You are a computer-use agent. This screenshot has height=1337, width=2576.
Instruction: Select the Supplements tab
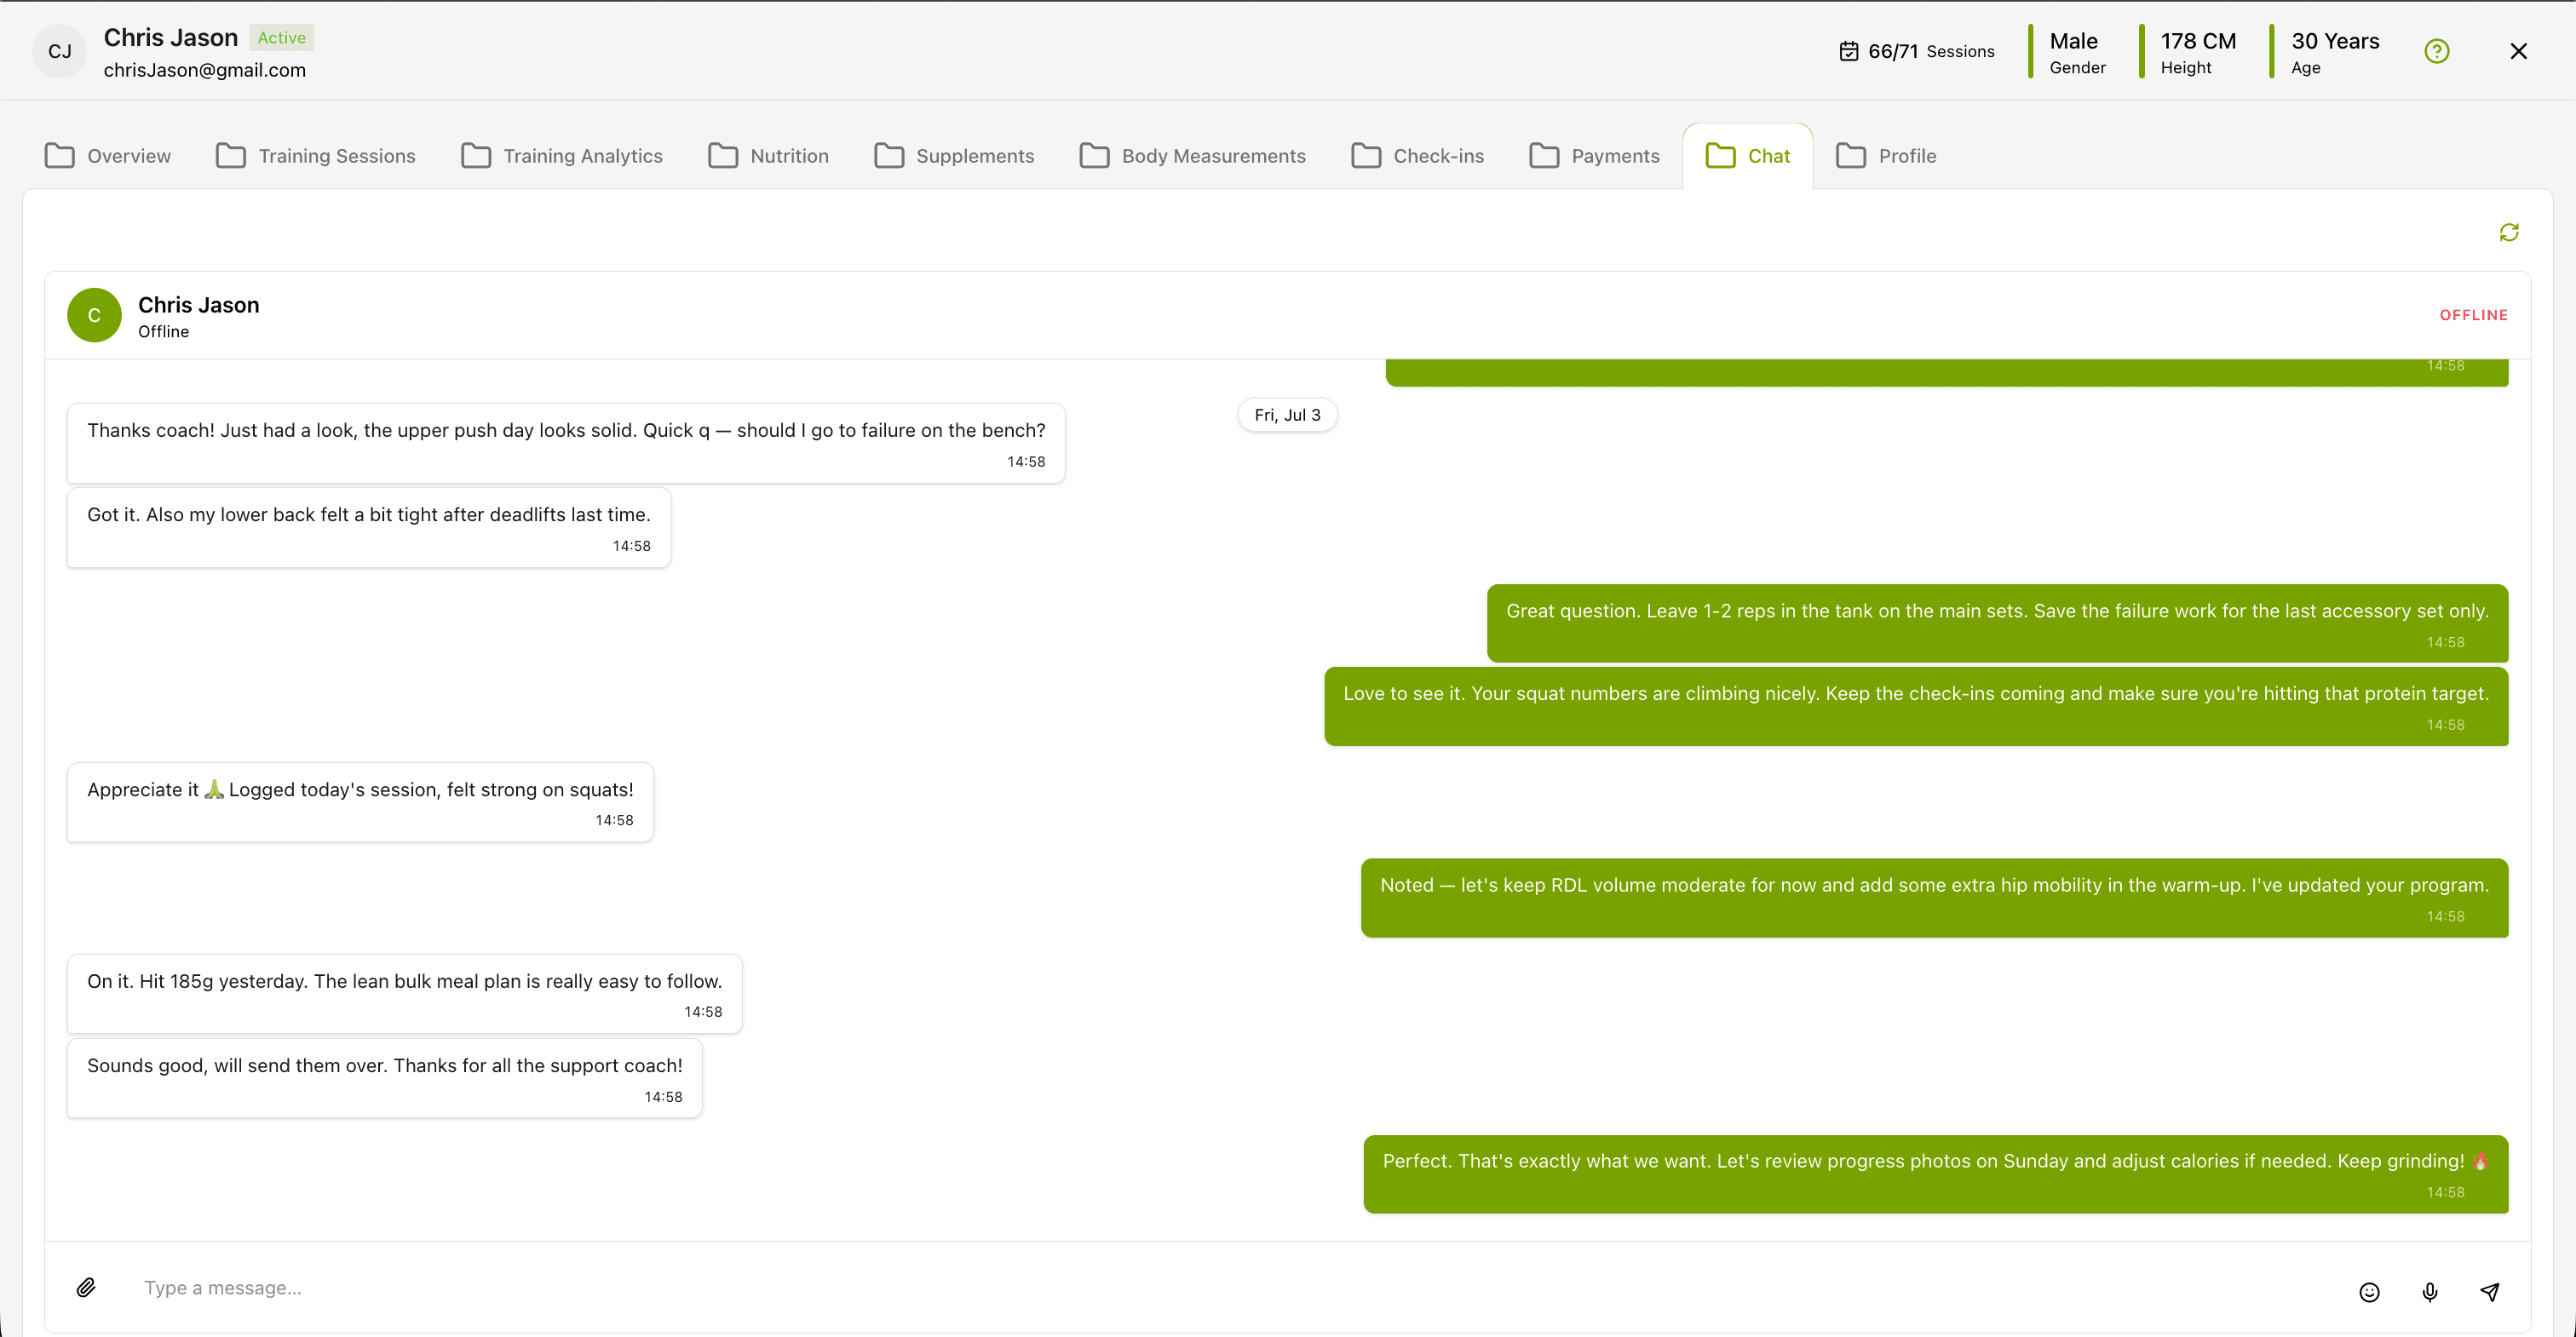954,156
